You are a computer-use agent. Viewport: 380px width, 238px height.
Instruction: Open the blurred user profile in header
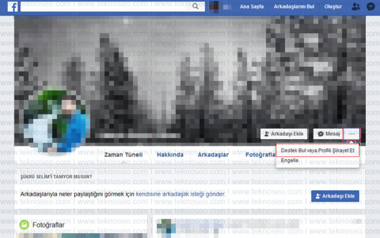tap(220, 7)
